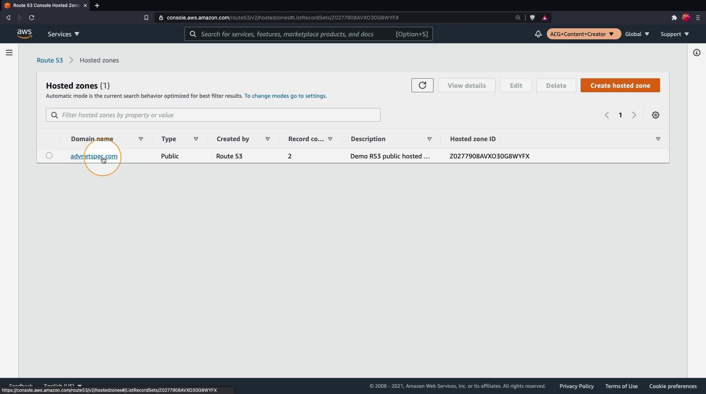Open the Global region dropdown
The height and width of the screenshot is (394, 706).
click(637, 34)
